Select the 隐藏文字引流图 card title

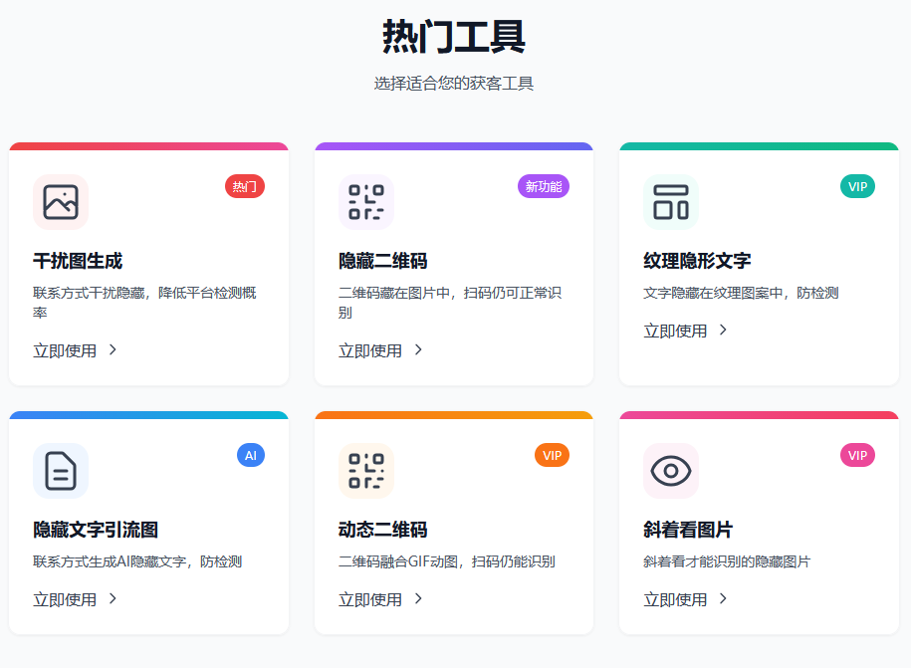click(96, 530)
